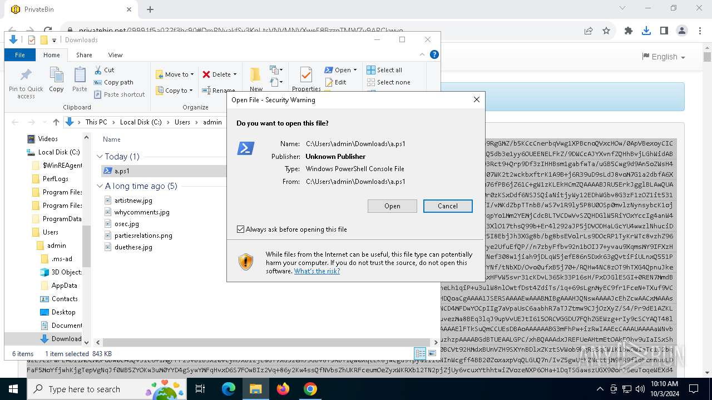The image size is (712, 400).
Task: Open Delete dropdown arrow
Action: click(235, 74)
